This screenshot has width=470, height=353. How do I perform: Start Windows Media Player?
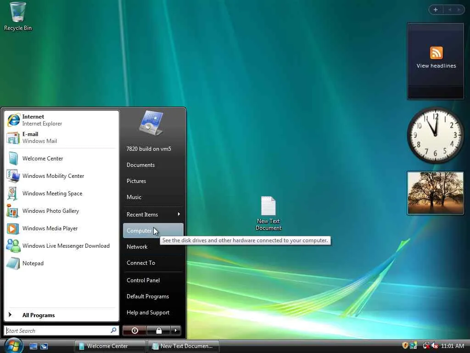click(x=62, y=228)
